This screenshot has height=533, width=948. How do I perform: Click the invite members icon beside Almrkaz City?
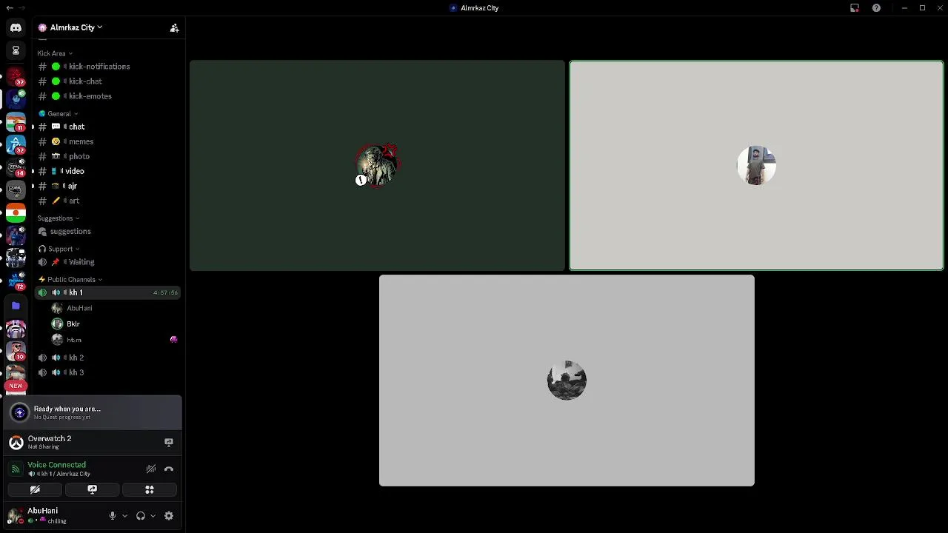pos(174,28)
